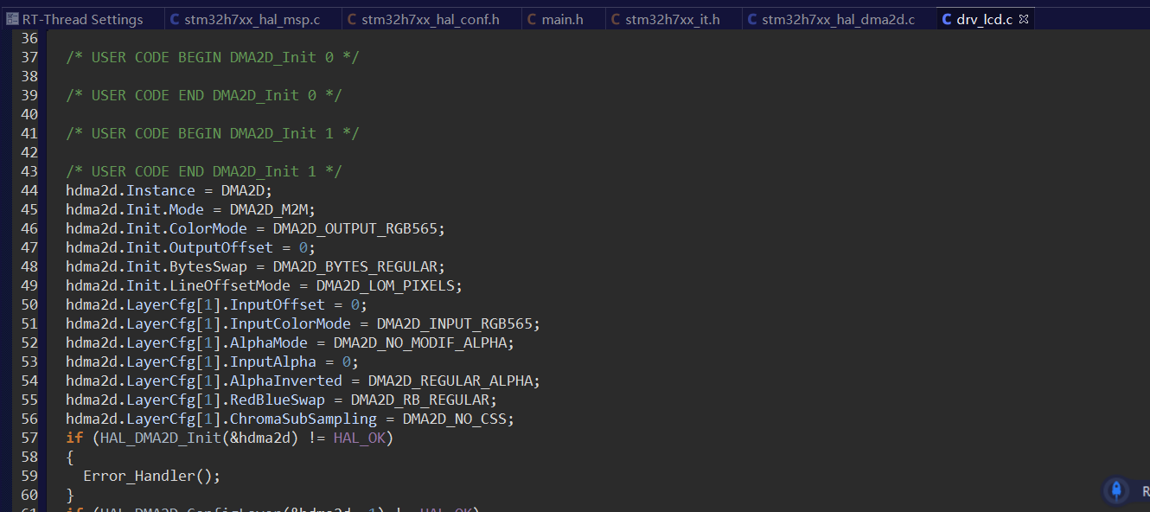Click the USER CODE END DMA2D_Init 0 comment
The height and width of the screenshot is (512, 1150).
click(x=204, y=95)
